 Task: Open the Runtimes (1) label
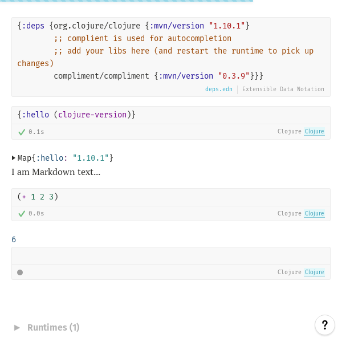tap(53, 328)
